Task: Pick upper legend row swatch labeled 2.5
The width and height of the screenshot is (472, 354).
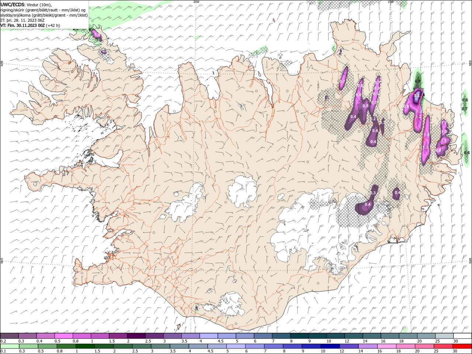Action: click(x=154, y=336)
